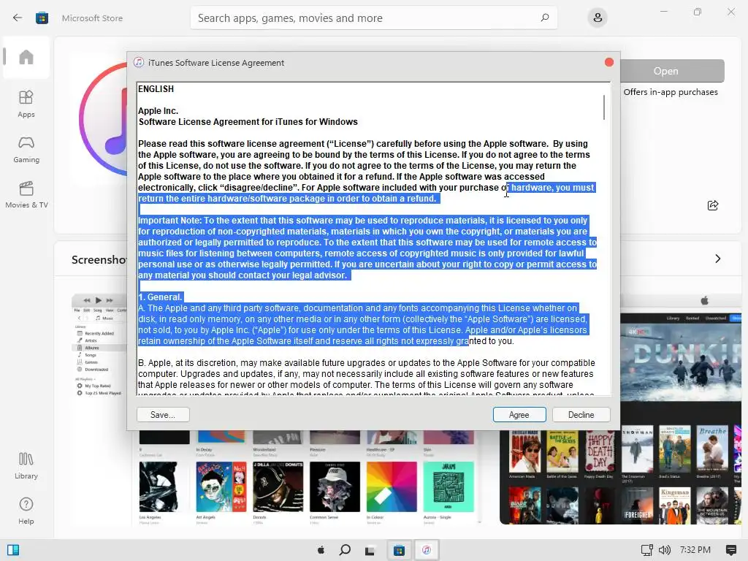Click the Windows Start button on taskbar
This screenshot has height=561, width=748.
[x=13, y=550]
